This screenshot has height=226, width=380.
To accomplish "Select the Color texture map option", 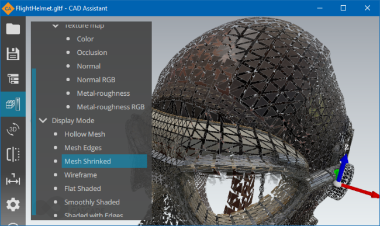I will coord(85,39).
